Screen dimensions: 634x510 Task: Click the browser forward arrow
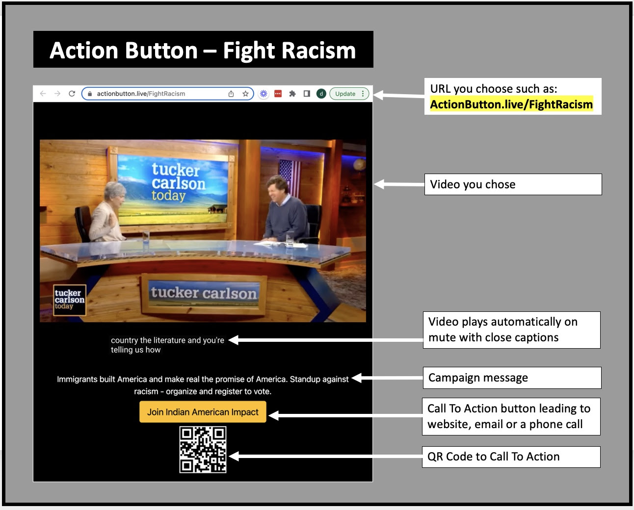(x=57, y=94)
